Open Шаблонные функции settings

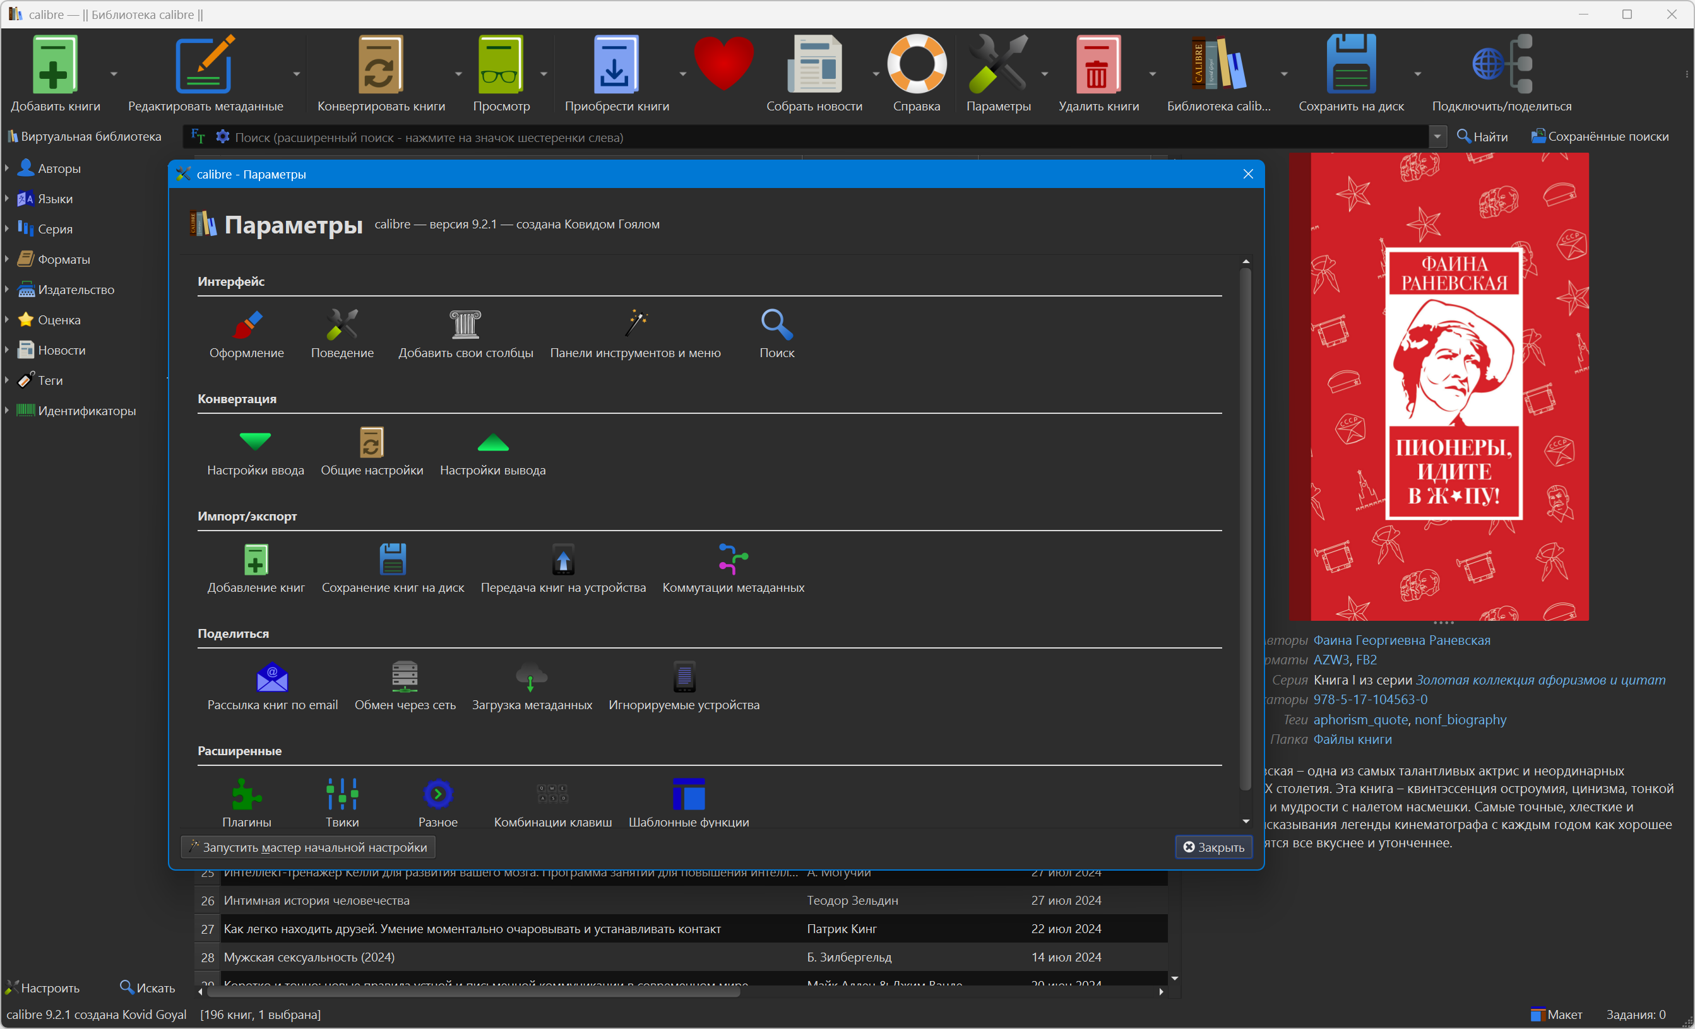click(689, 802)
